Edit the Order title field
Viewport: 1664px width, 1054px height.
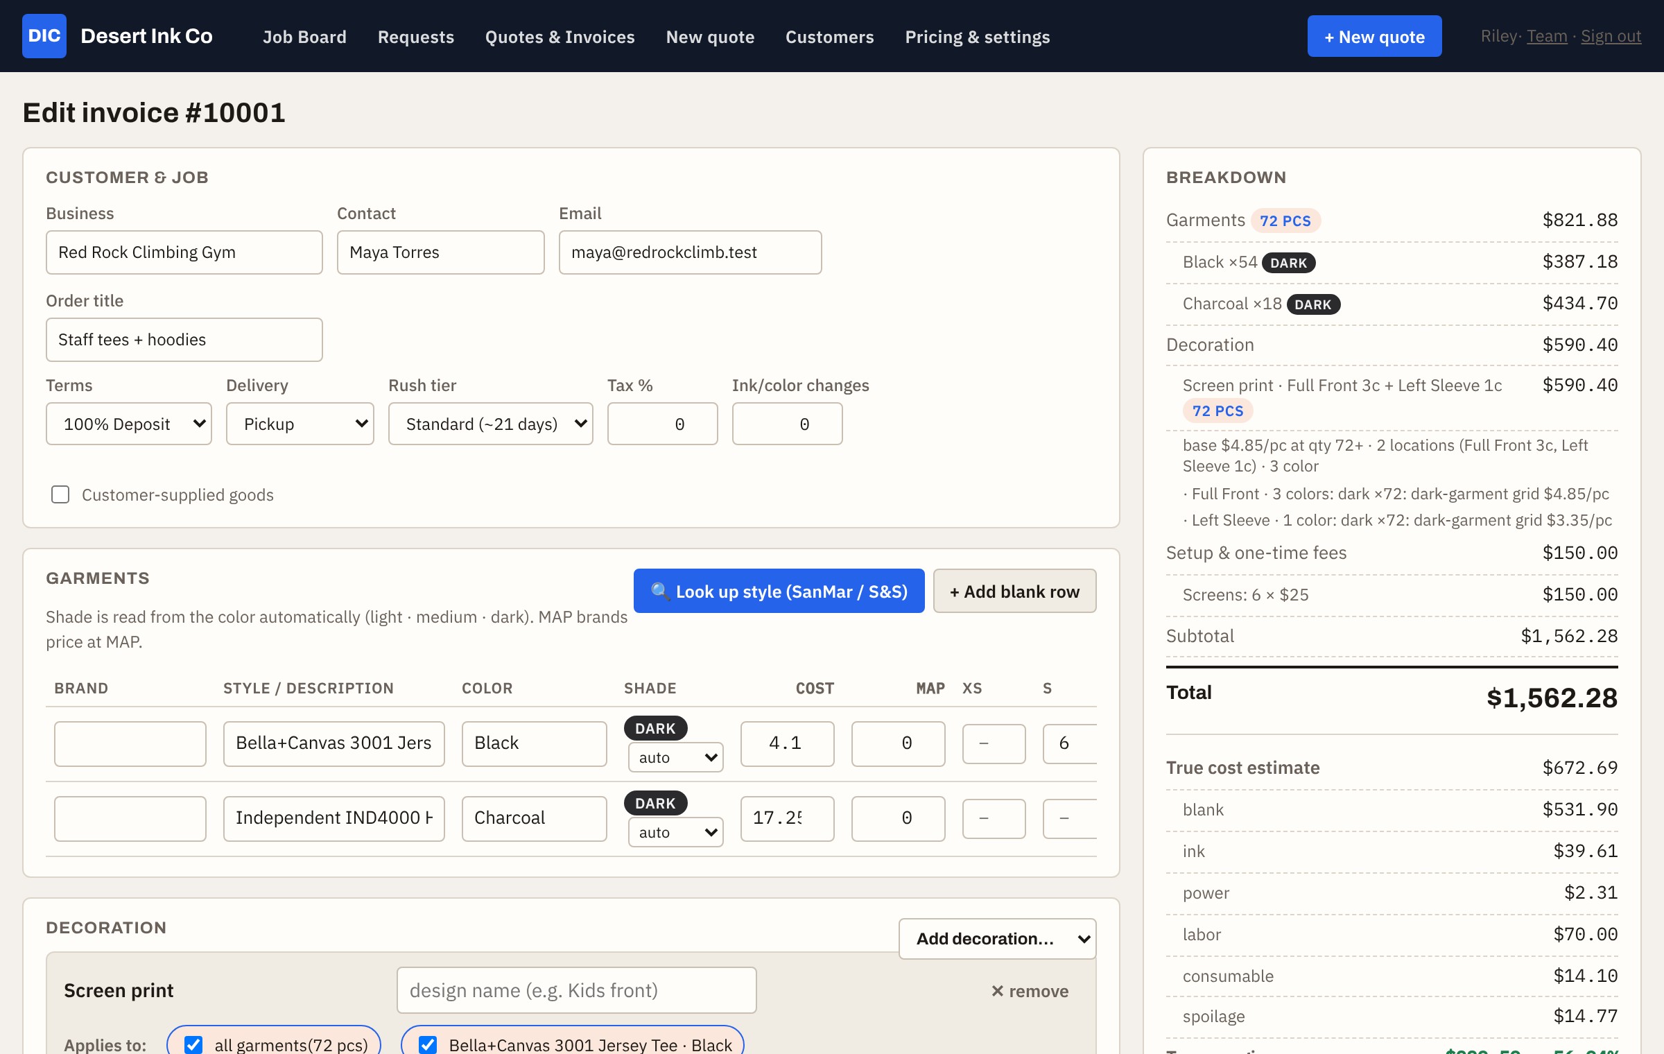(x=184, y=340)
